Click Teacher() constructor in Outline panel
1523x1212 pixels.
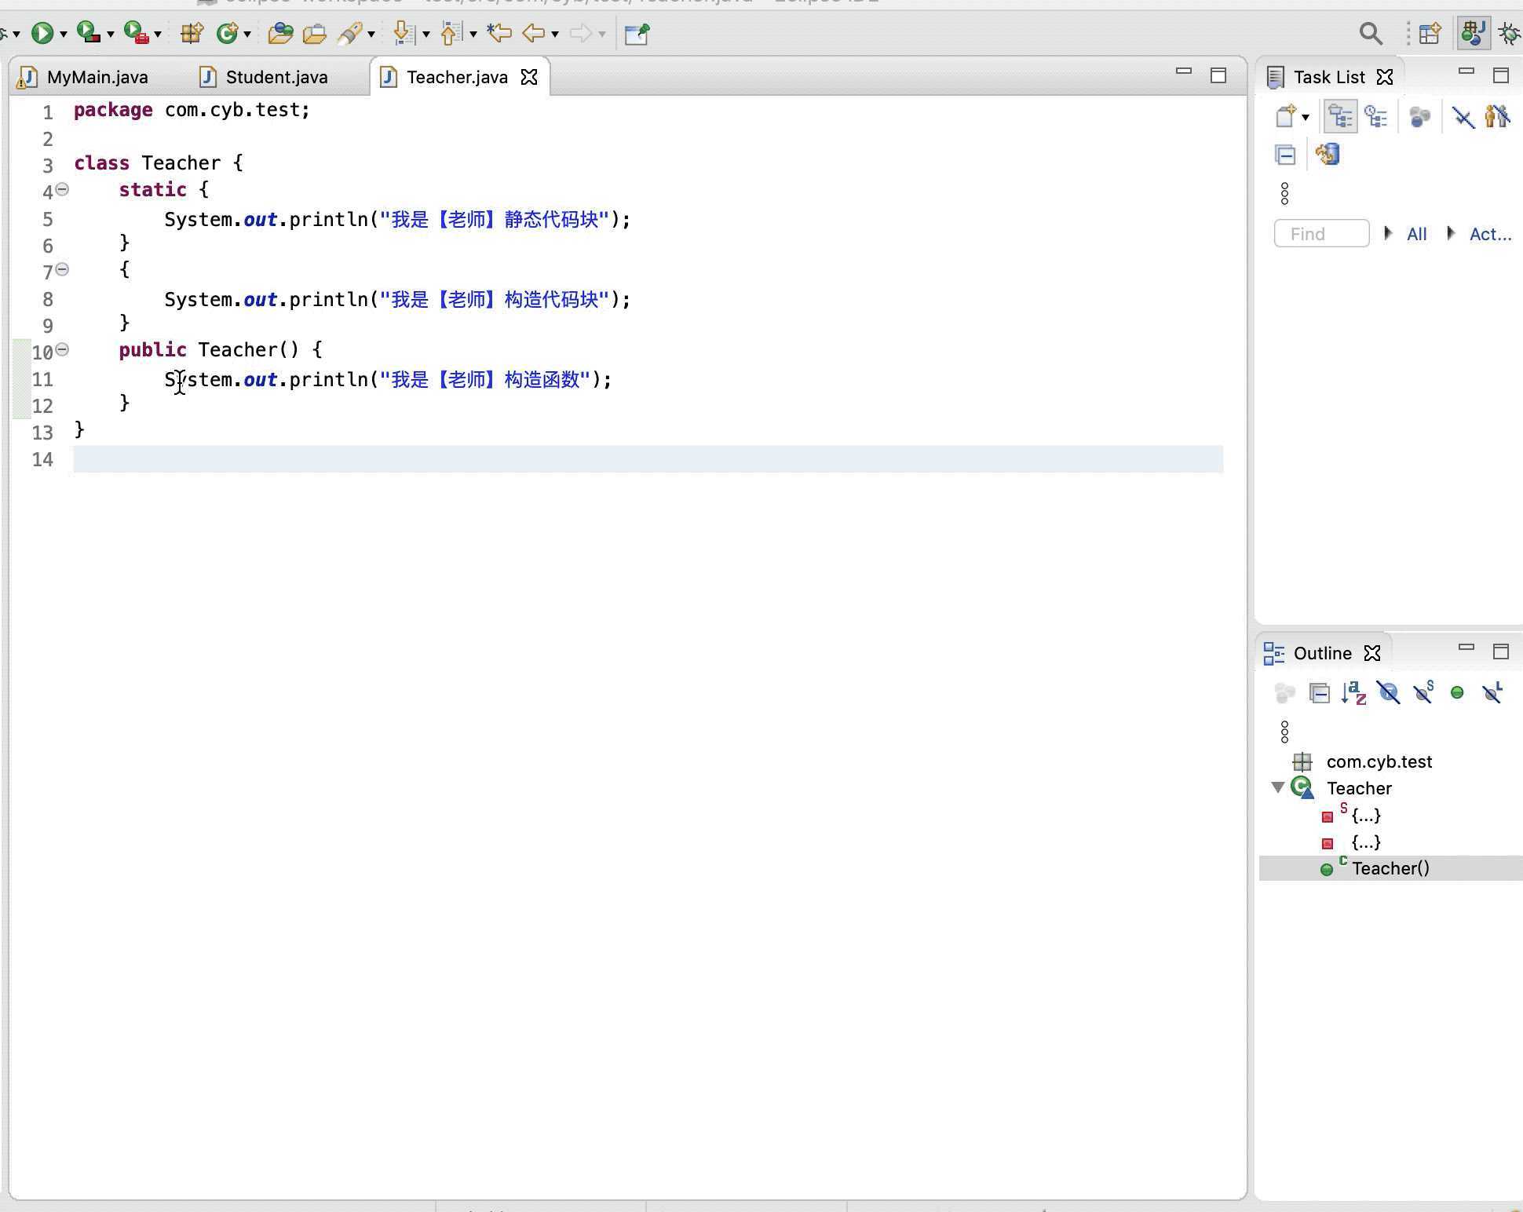pyautogui.click(x=1390, y=867)
